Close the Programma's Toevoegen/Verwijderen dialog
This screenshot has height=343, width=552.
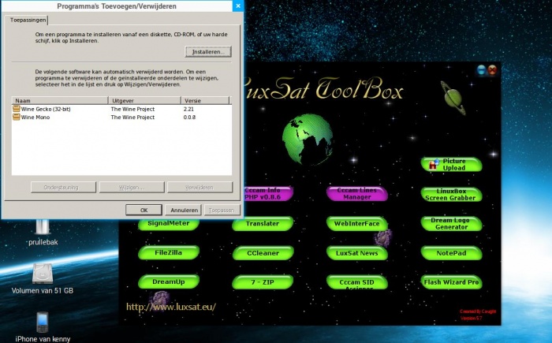(x=238, y=6)
